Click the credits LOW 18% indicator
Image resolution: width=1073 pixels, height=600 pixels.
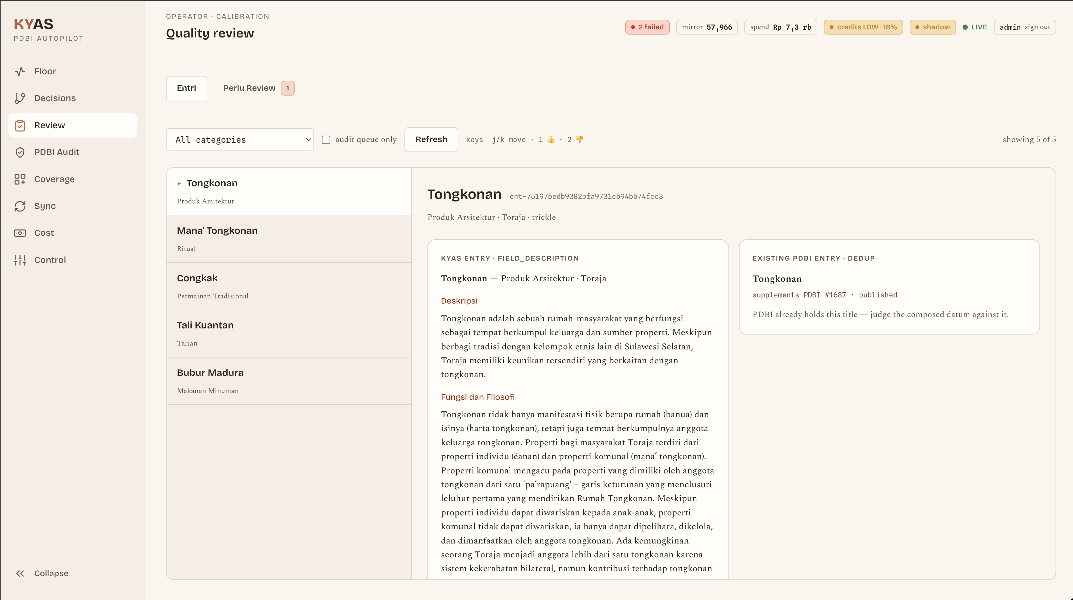pos(863,27)
